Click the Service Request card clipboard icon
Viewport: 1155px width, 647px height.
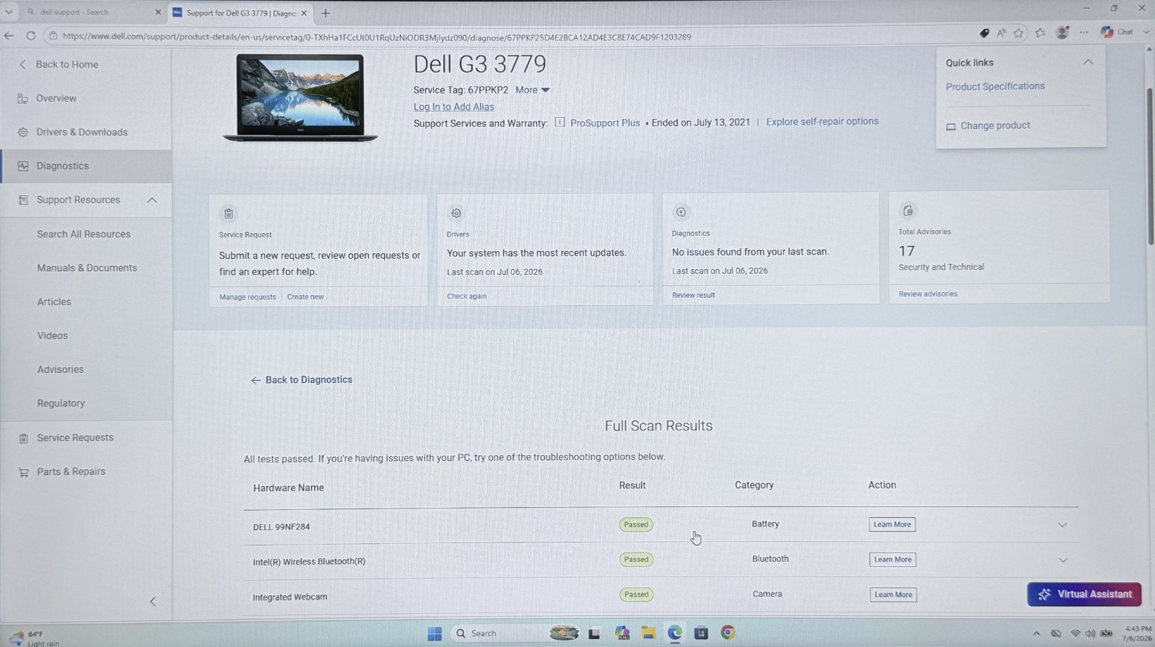(x=228, y=214)
